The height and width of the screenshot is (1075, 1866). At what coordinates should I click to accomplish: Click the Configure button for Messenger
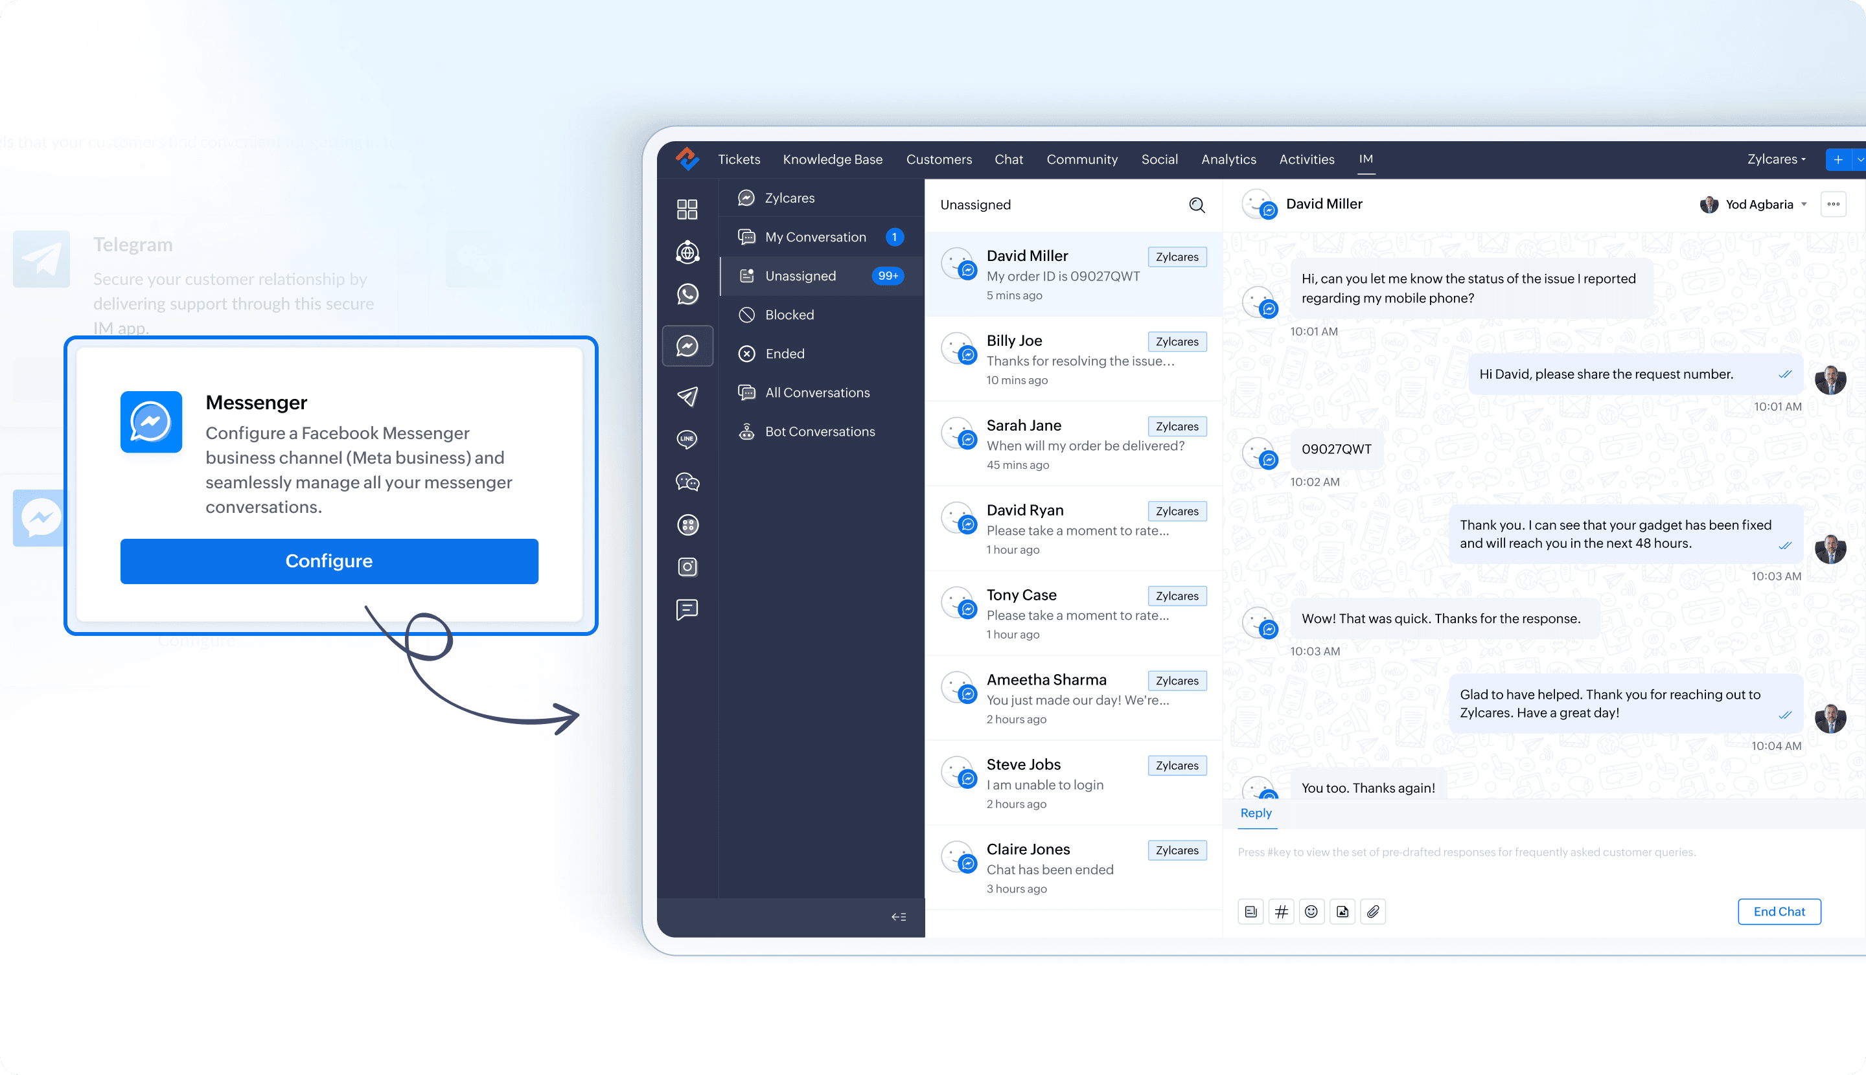[328, 561]
